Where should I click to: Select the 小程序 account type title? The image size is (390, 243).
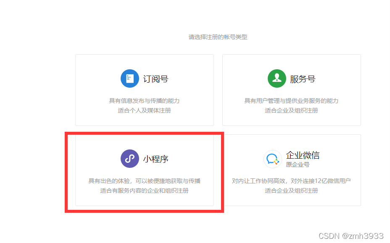click(155, 159)
